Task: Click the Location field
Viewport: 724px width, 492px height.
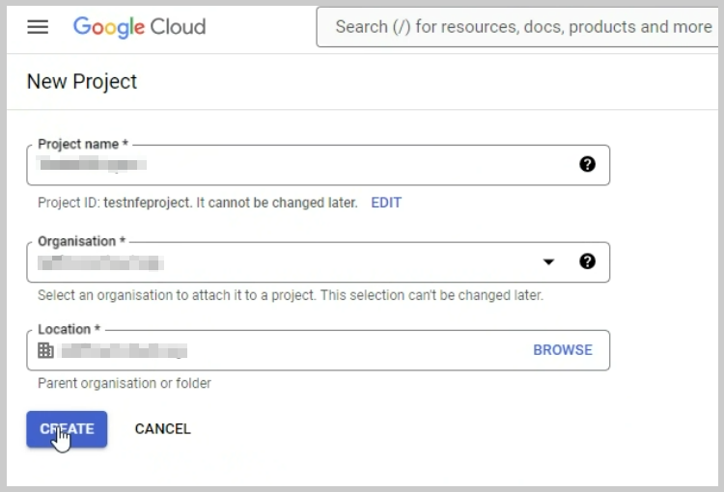Action: [319, 350]
